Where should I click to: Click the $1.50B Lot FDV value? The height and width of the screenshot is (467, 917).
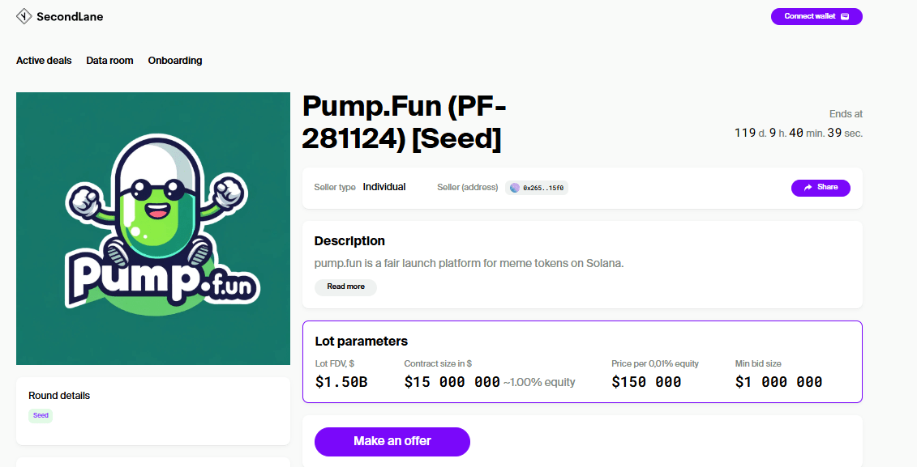tap(341, 382)
